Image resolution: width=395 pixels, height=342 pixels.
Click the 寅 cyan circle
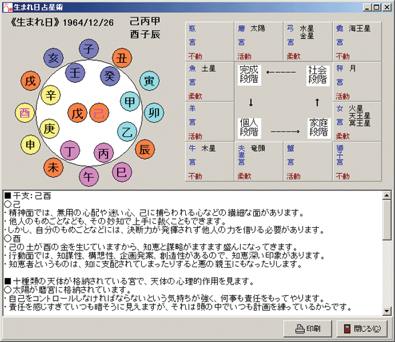149,81
